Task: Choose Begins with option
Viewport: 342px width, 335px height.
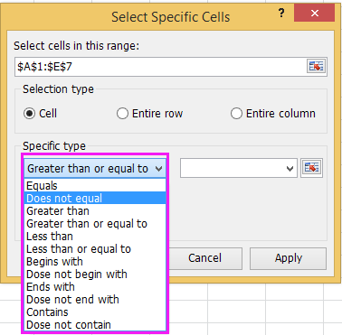Action: click(95, 262)
